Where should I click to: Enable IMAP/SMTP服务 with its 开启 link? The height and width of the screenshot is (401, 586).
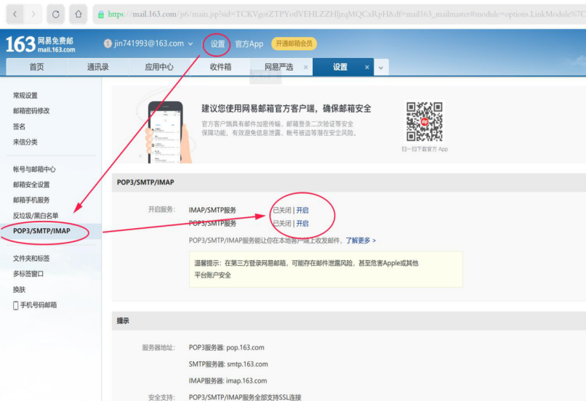click(x=302, y=210)
